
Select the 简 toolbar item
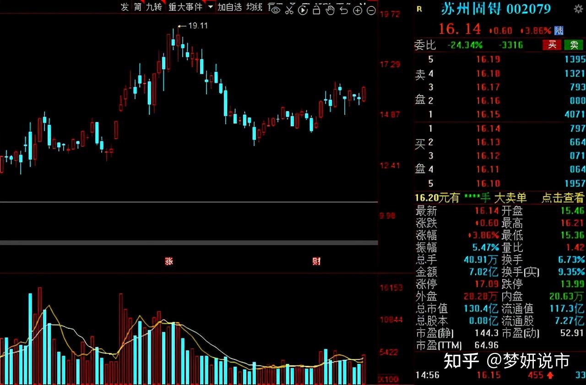[137, 7]
